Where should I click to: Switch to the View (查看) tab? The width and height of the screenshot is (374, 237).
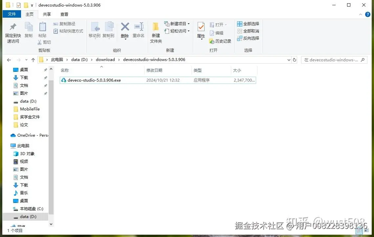click(64, 14)
